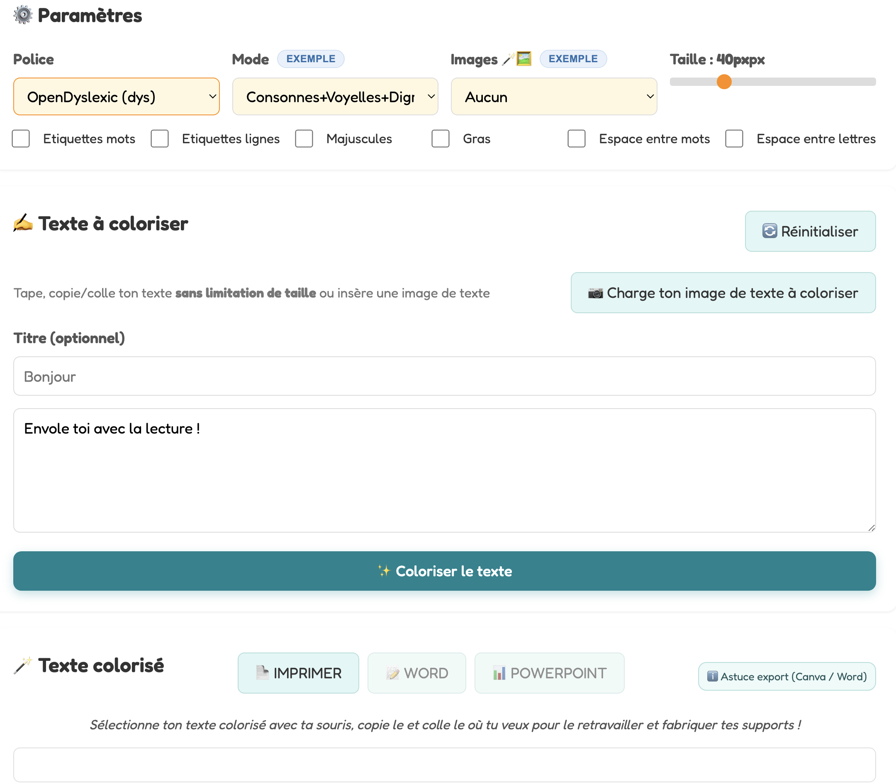Click the info icon in Astuce export

(x=712, y=677)
